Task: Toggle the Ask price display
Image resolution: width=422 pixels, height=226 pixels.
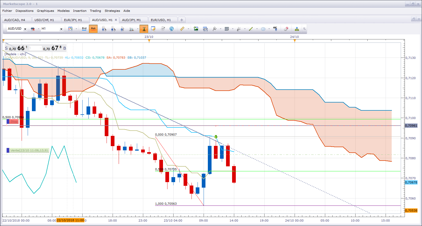Action: tap(93, 29)
